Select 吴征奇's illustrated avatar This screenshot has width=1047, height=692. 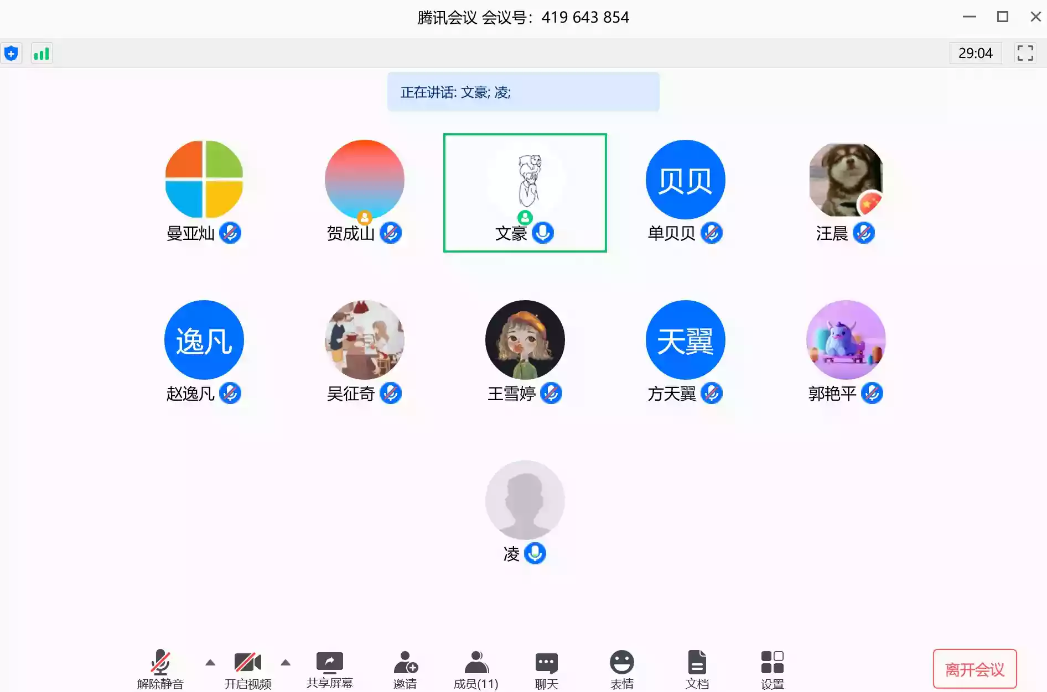365,340
